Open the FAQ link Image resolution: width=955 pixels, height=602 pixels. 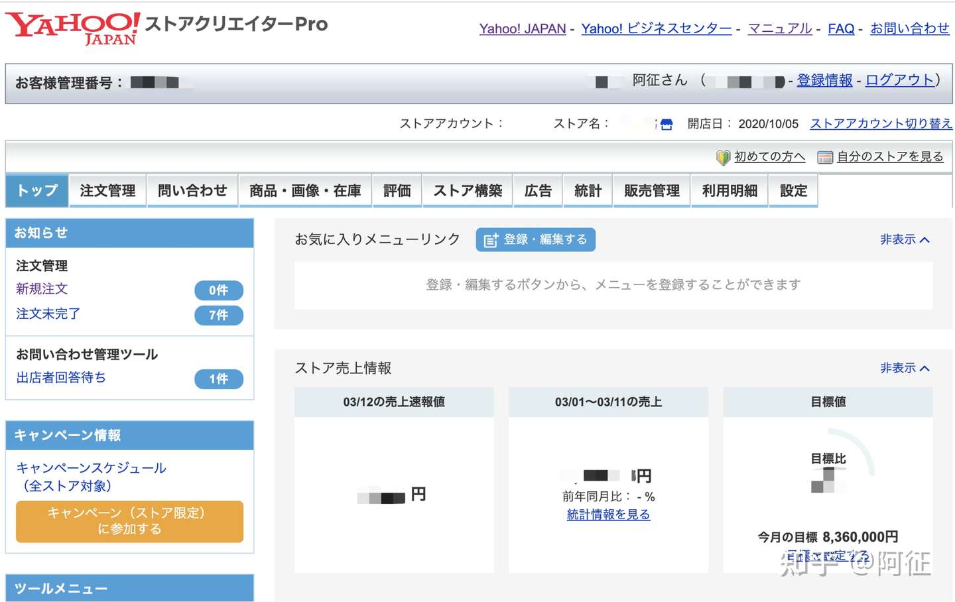coord(841,29)
